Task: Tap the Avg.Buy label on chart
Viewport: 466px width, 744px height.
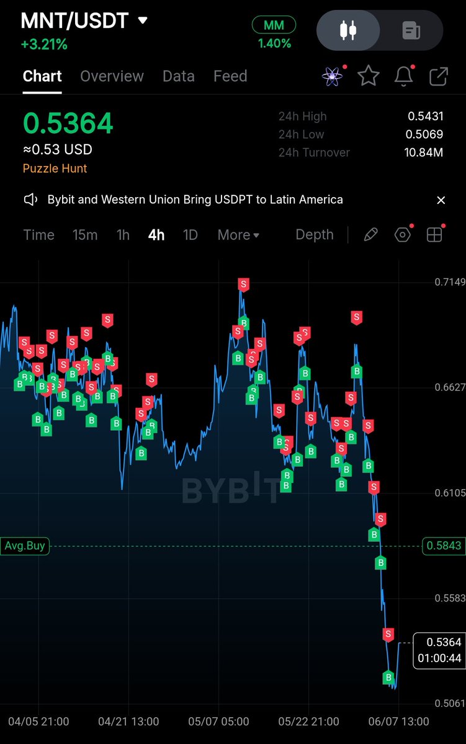Action: point(25,546)
